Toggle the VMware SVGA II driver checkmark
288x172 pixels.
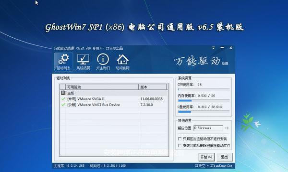click(x=63, y=99)
